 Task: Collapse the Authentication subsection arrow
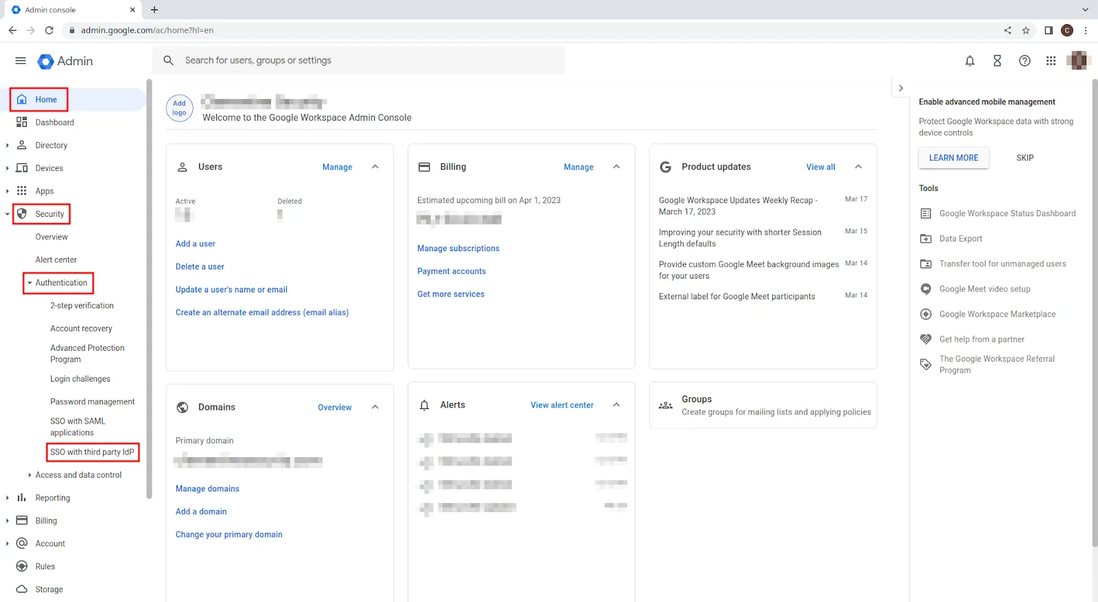point(30,283)
